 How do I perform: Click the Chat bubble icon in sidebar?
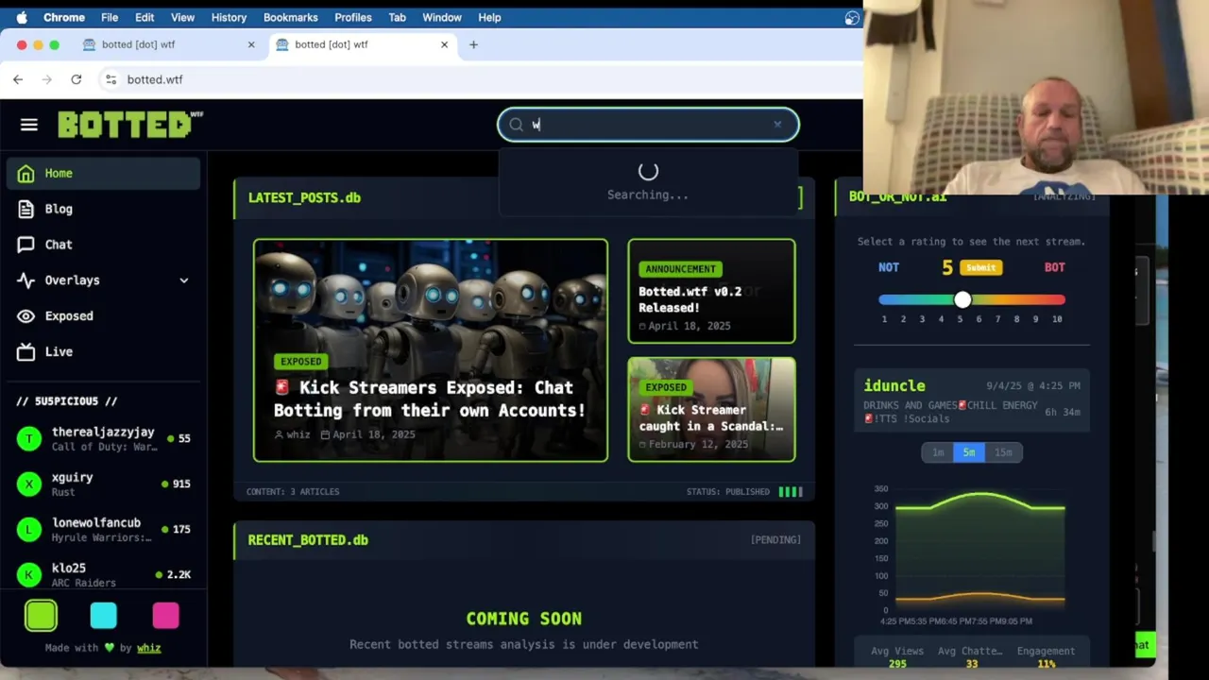pyautogui.click(x=26, y=245)
